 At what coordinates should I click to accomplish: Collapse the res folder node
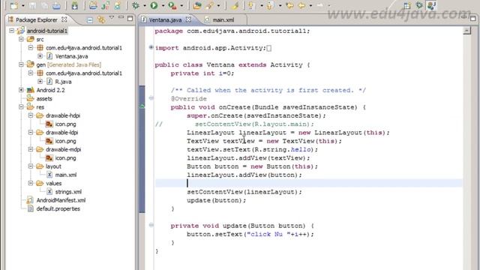[21, 106]
